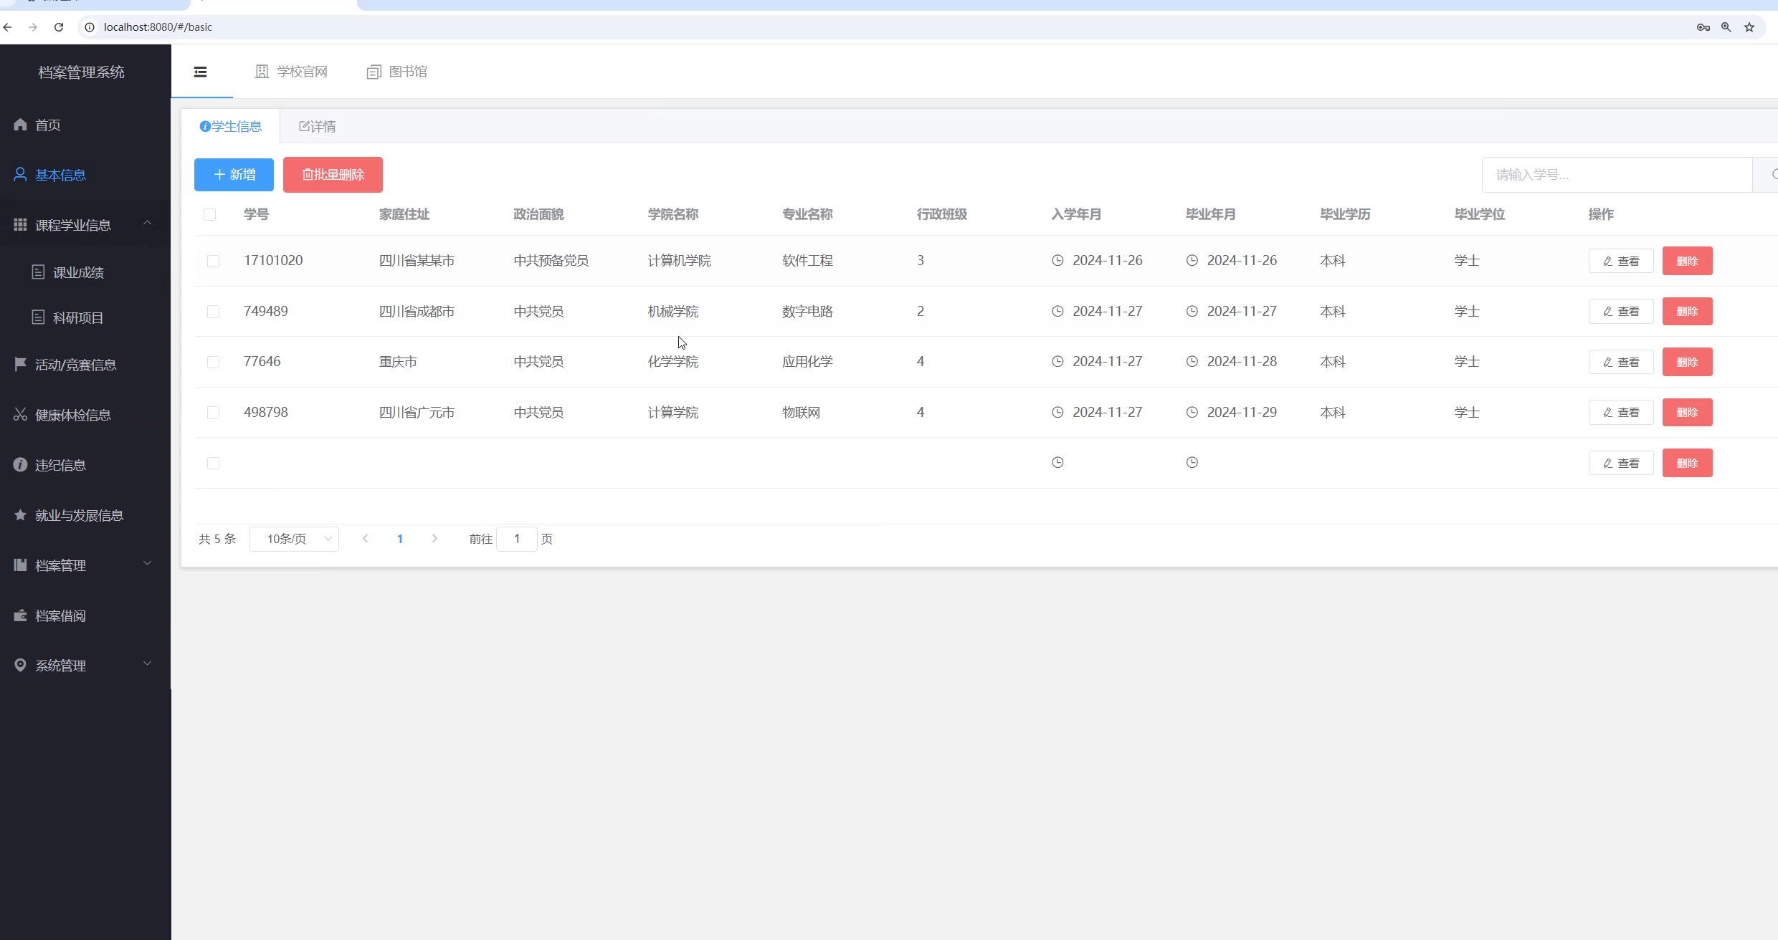Bookmark page with star icon
1778x940 pixels.
1749,27
